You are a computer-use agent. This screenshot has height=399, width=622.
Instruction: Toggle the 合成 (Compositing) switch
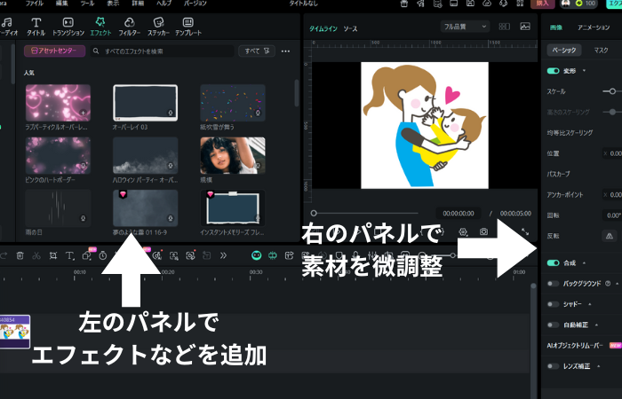[x=553, y=262]
